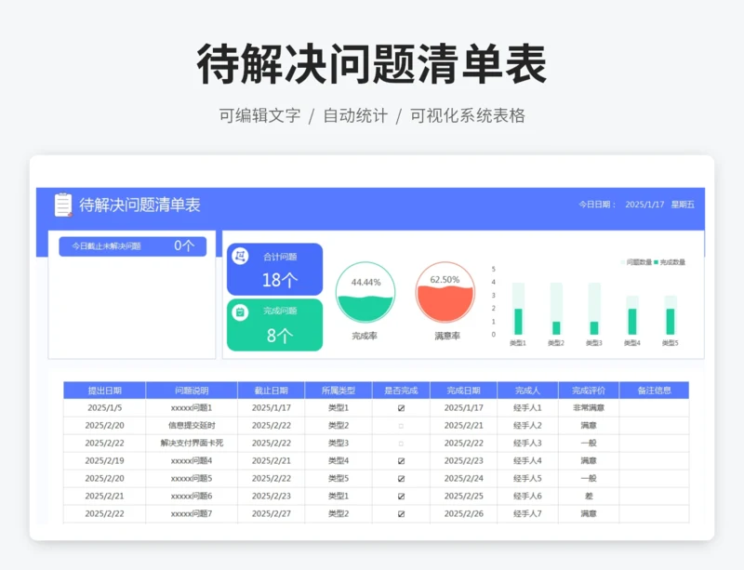Toggle the 是否完成 checkbox for xxxxx问题4
The image size is (744, 570).
pyautogui.click(x=401, y=461)
